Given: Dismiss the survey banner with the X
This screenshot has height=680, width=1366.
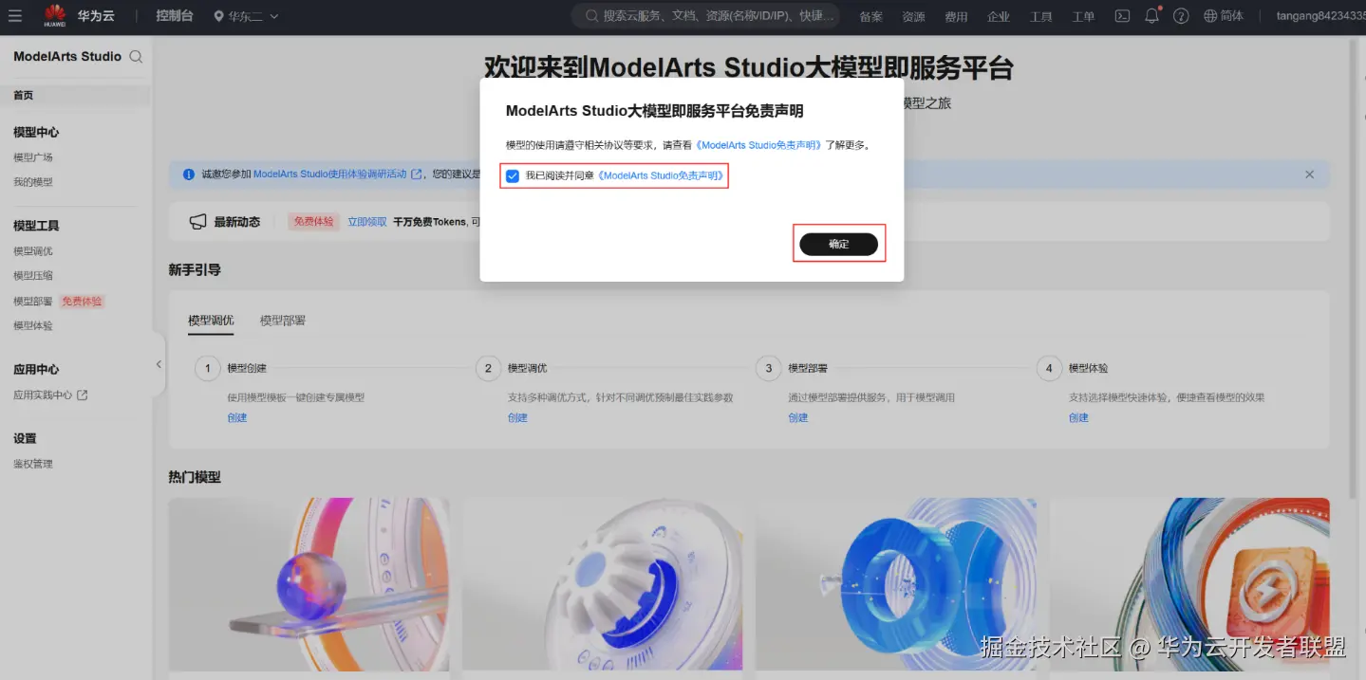Looking at the screenshot, I should coord(1309,175).
